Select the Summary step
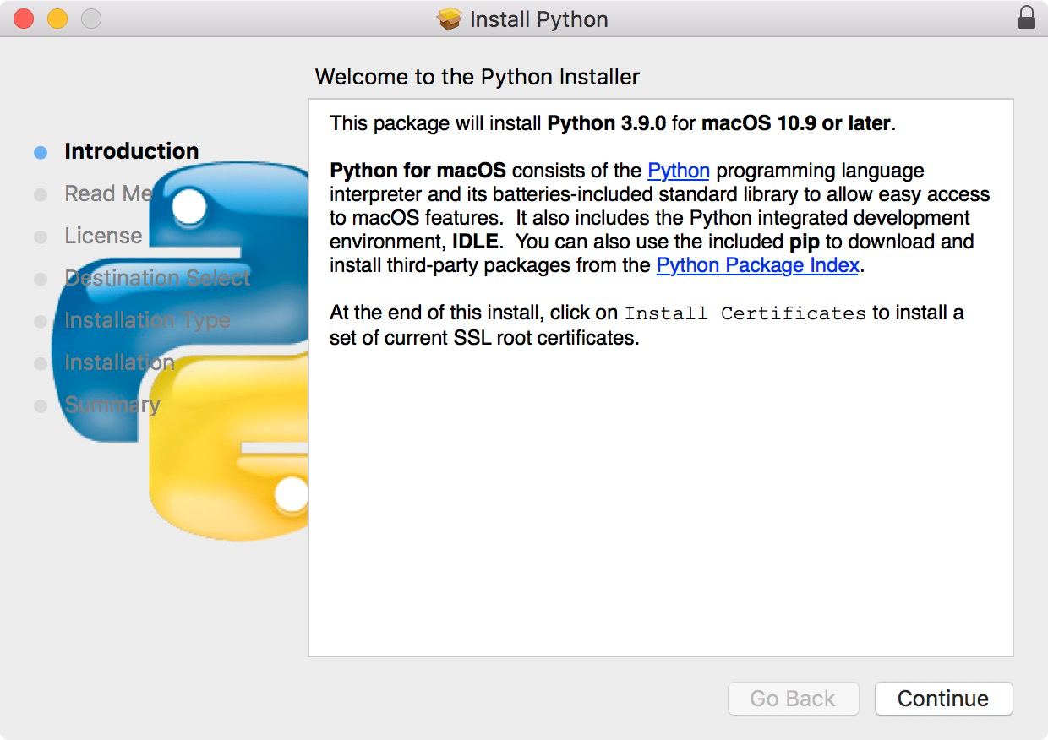This screenshot has width=1048, height=740. pos(112,405)
